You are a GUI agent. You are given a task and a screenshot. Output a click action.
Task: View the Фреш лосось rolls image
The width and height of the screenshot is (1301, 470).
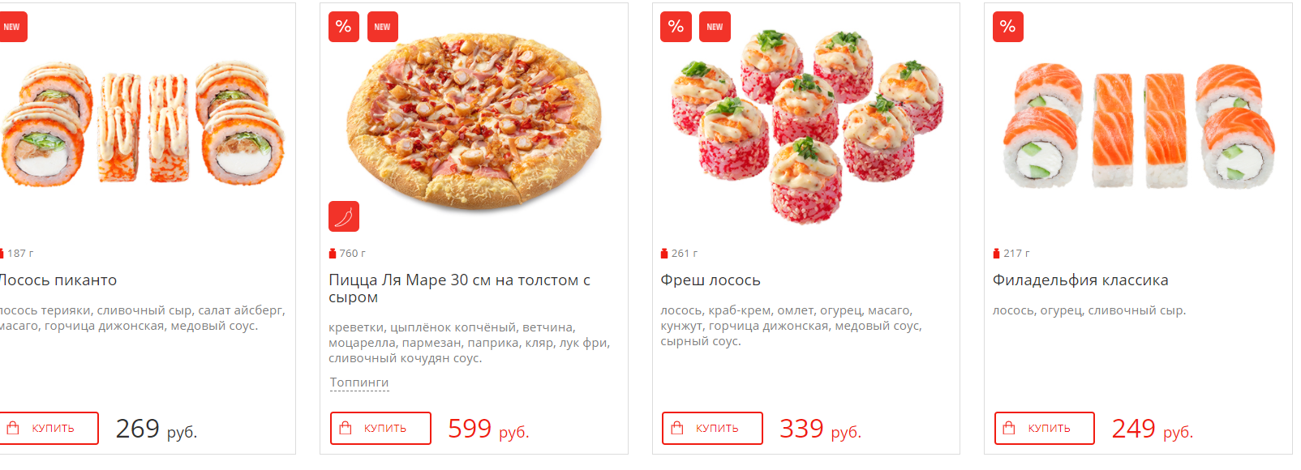(x=805, y=126)
